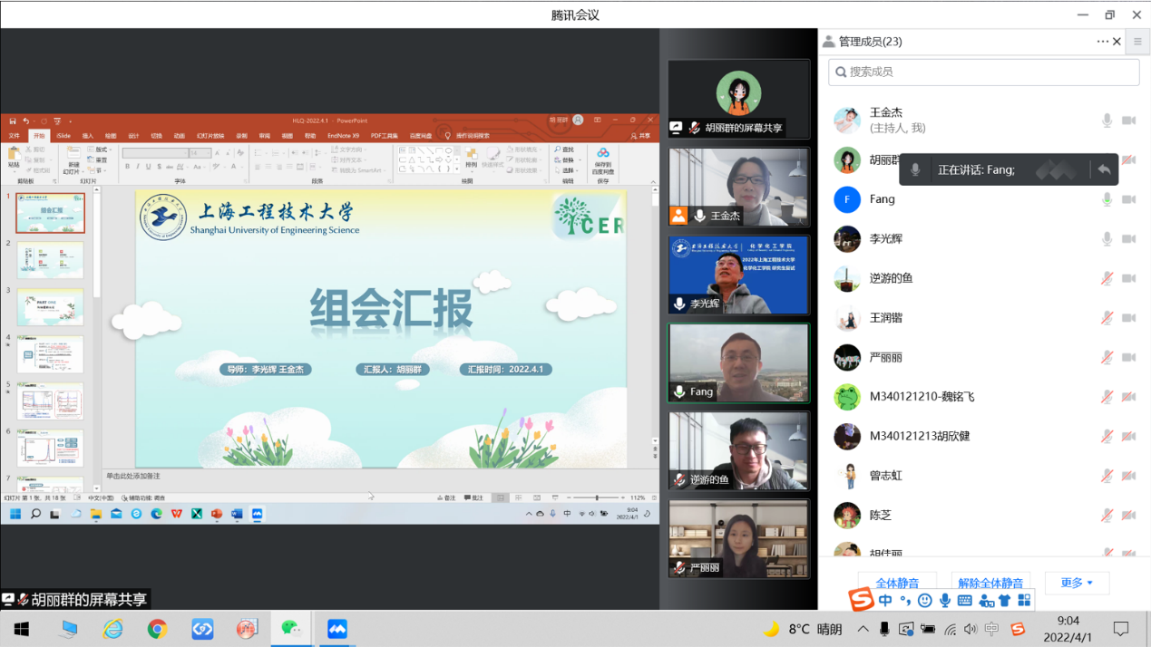Click camera icon beside 李光辉
The width and height of the screenshot is (1151, 647).
pos(1128,239)
